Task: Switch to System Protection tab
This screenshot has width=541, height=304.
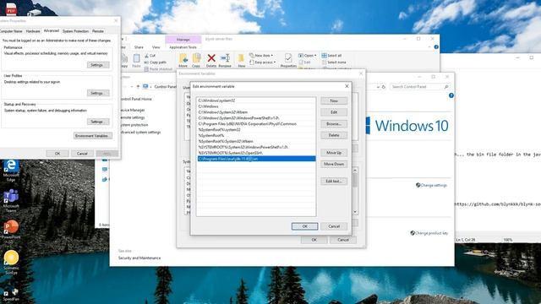Action: (75, 31)
